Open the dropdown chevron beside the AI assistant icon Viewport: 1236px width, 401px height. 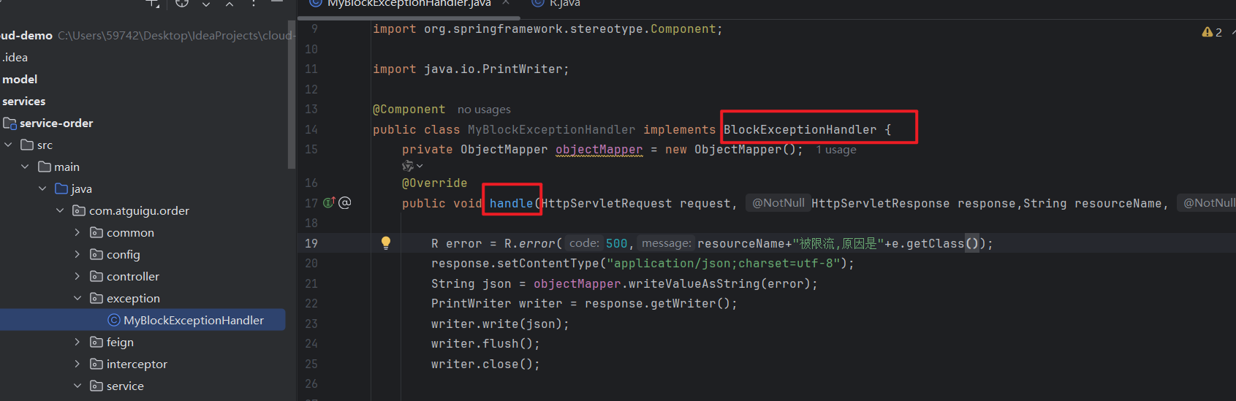[x=420, y=167]
